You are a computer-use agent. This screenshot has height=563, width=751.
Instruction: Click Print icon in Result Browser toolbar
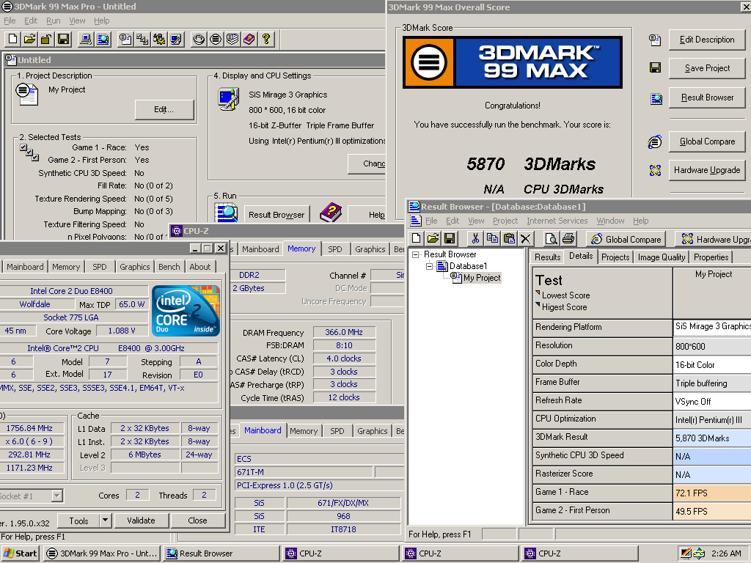click(x=568, y=238)
